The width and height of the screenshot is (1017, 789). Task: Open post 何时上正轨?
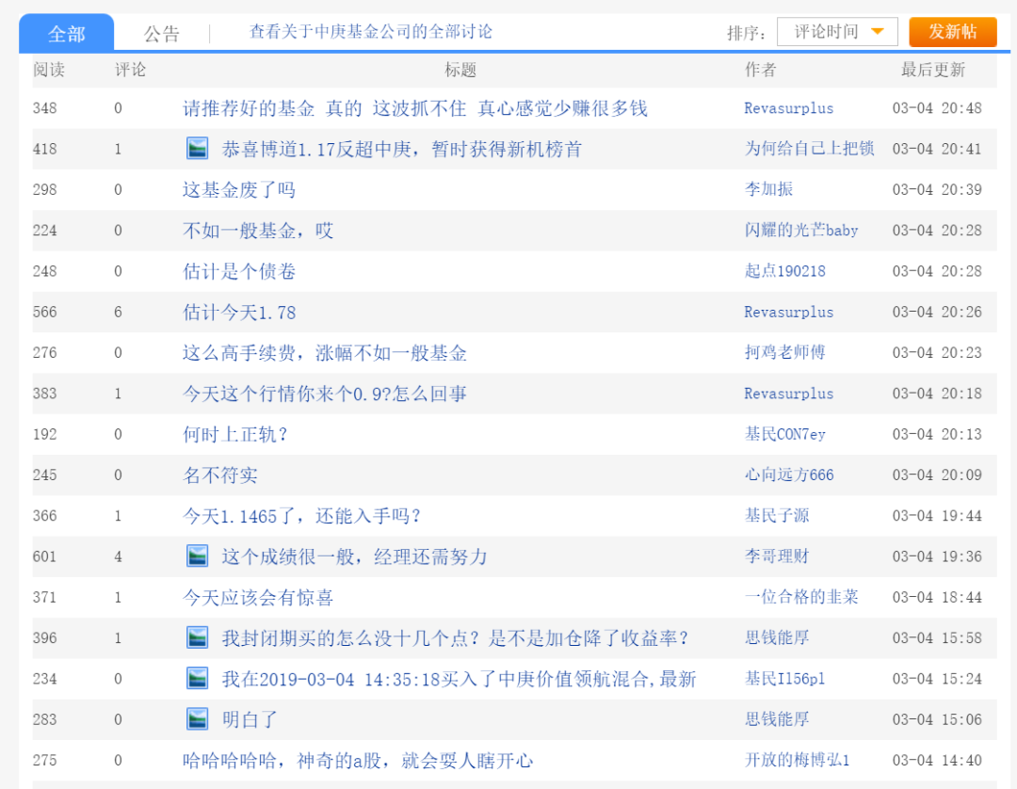tap(234, 434)
